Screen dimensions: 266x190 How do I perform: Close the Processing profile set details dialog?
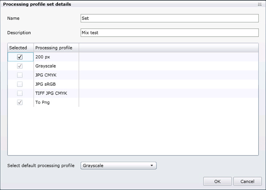click(x=259, y=4)
